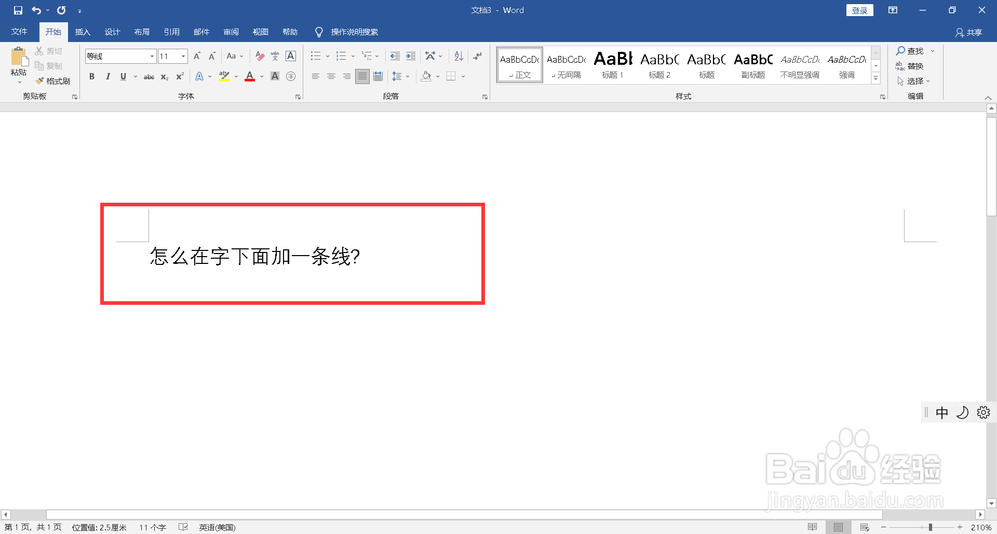Open the phonetic guide (wén) tool
997x534 pixels.
(275, 56)
